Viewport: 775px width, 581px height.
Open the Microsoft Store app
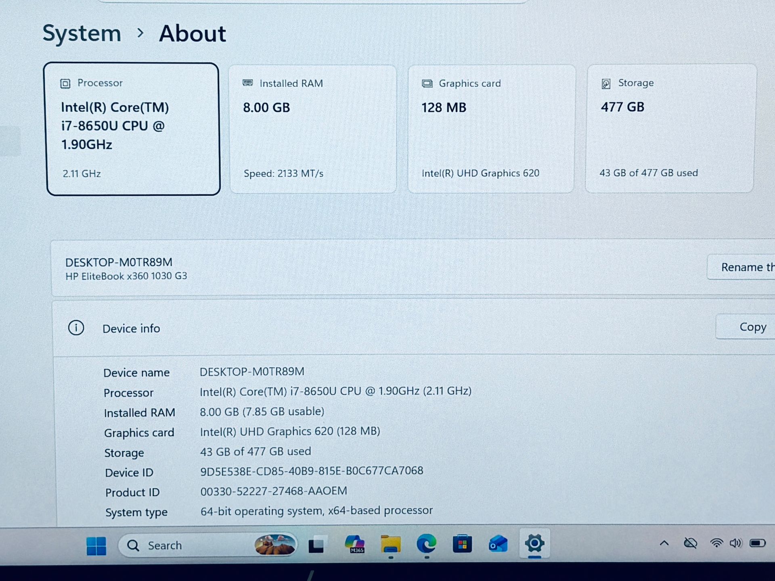click(462, 544)
